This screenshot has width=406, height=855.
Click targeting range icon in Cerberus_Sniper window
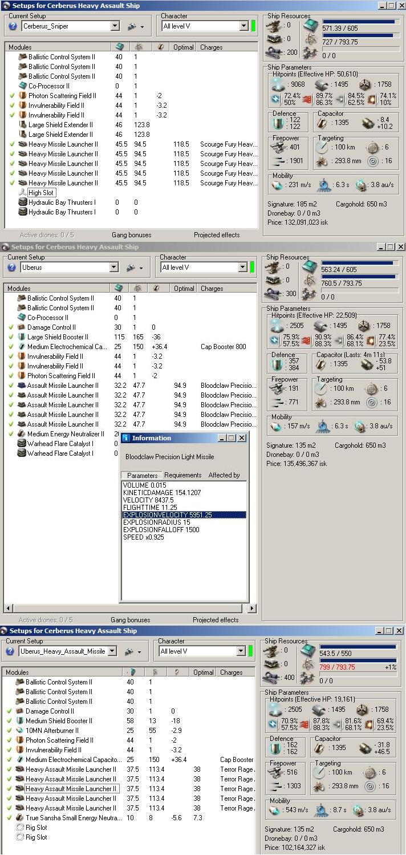(x=322, y=147)
